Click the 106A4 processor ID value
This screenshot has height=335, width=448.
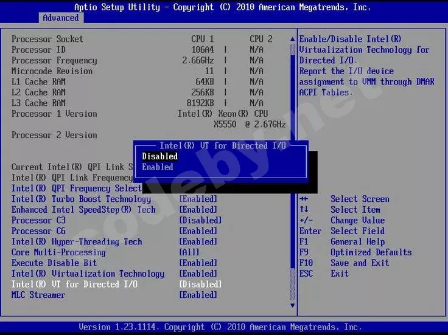click(x=202, y=50)
